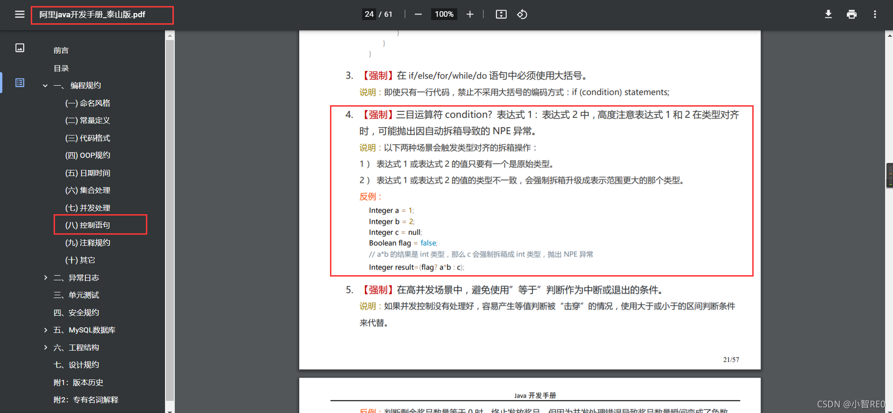Open the page thumbnails view

click(x=20, y=48)
